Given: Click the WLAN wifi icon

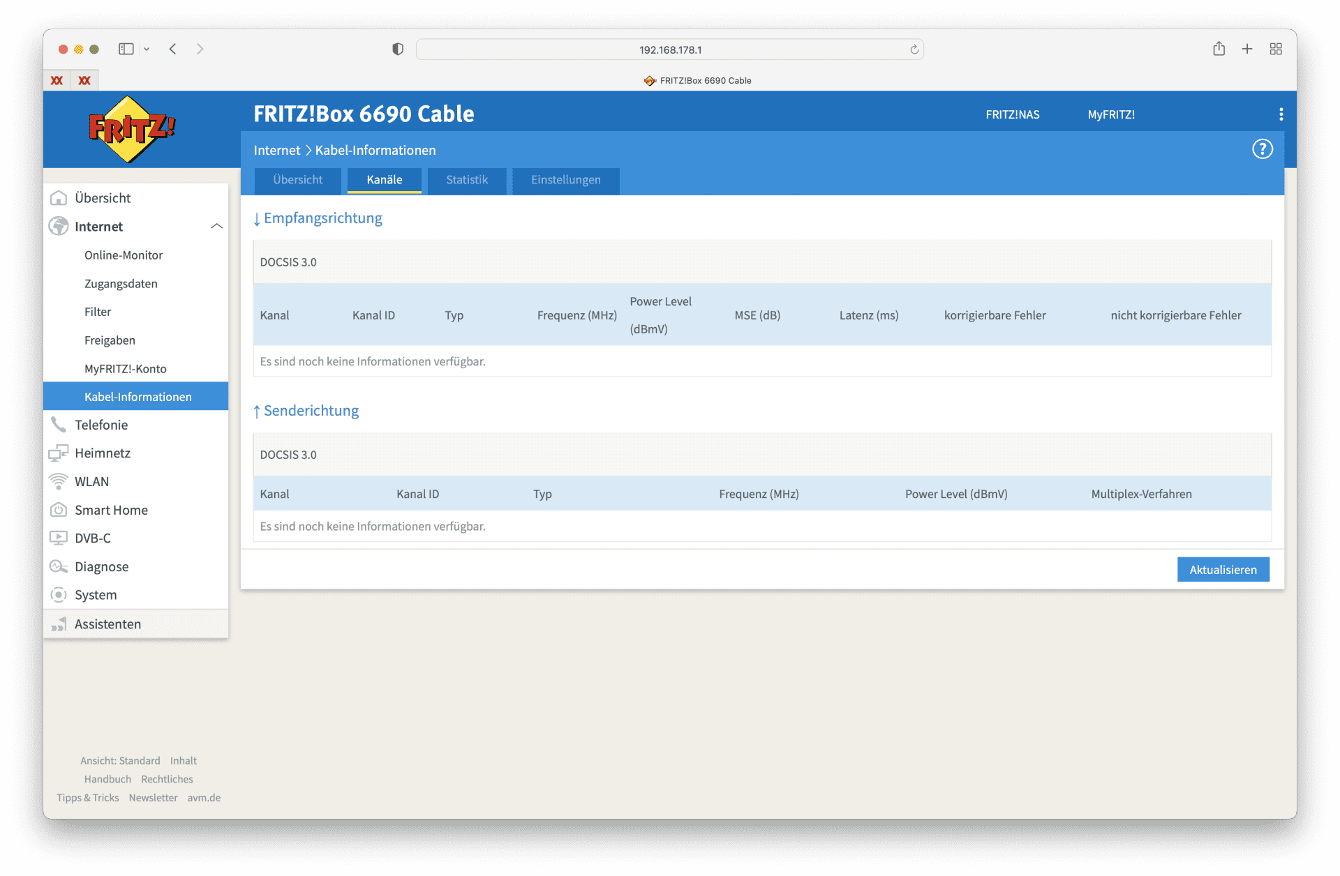Looking at the screenshot, I should (59, 481).
